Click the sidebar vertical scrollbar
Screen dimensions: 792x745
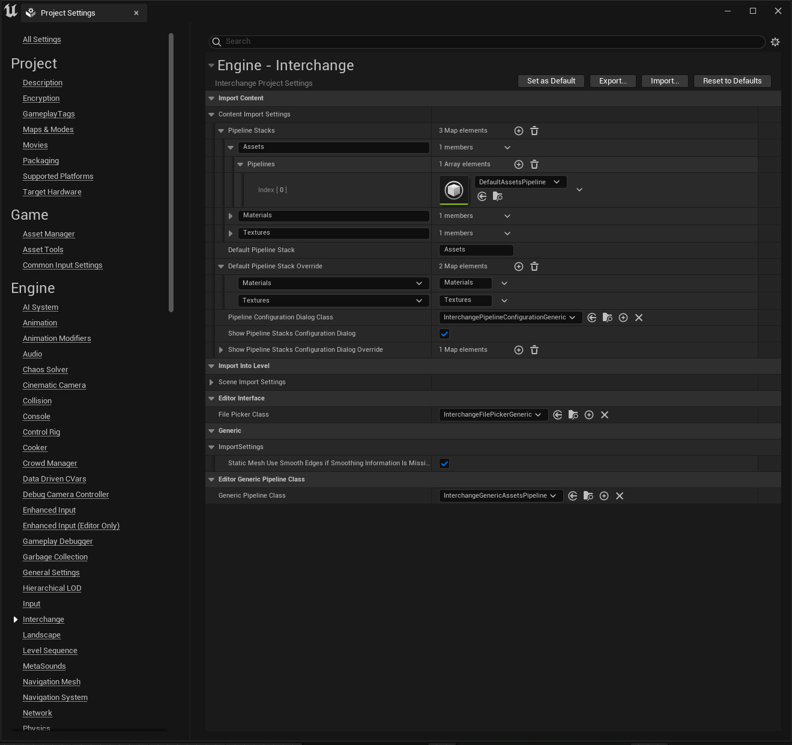click(x=171, y=173)
